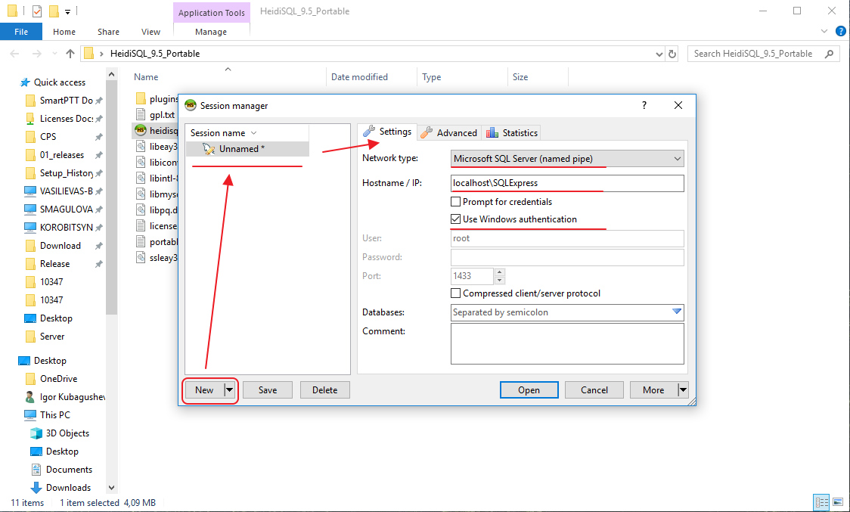Sort files by Type column
Viewport: 850px width, 512px height.
(462, 77)
